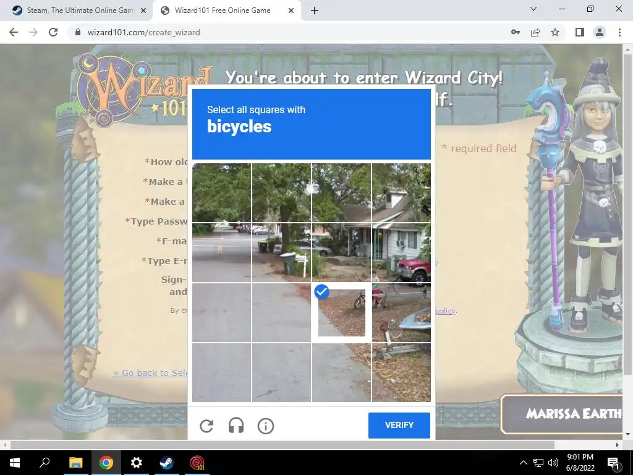The width and height of the screenshot is (633, 475).
Task: Reload the captcha challenge with the refresh icon
Action: 206,426
